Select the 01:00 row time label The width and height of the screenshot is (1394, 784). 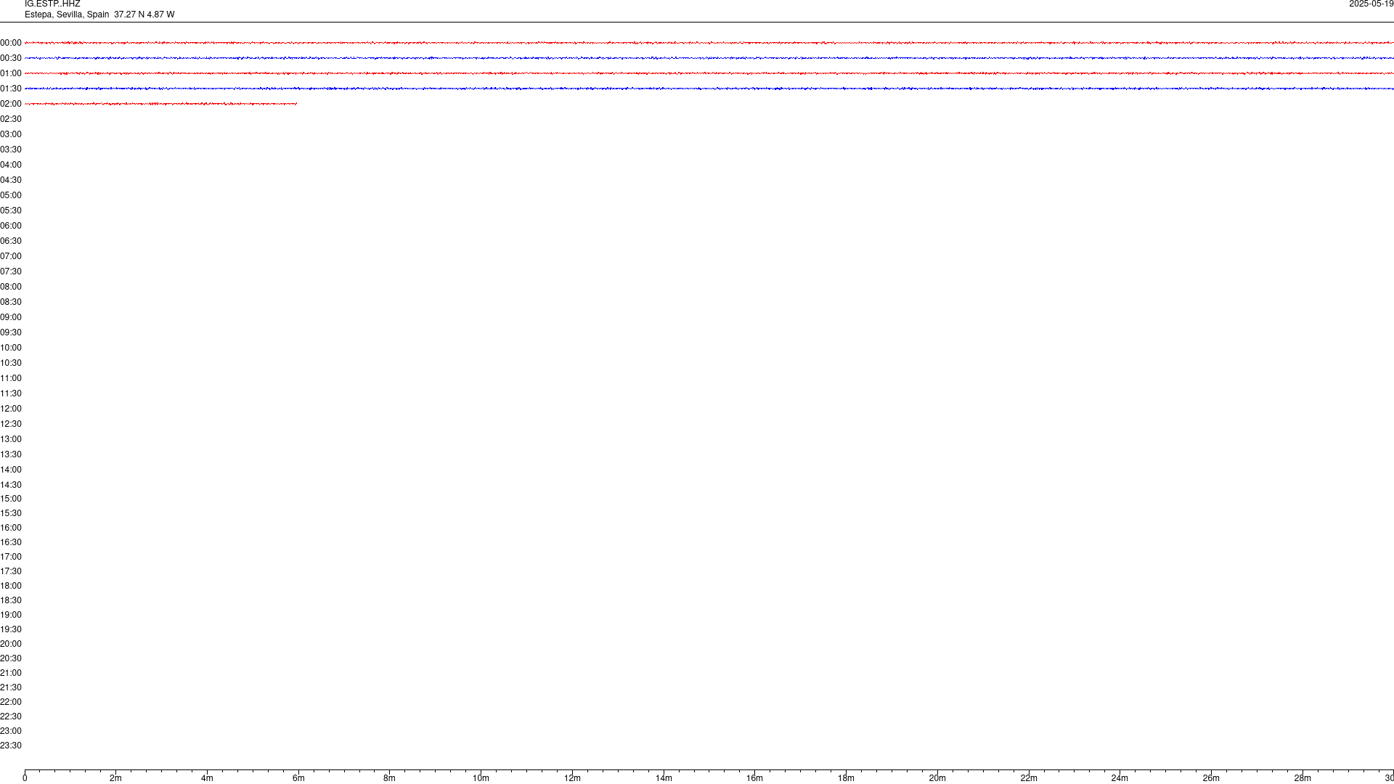[x=11, y=73]
